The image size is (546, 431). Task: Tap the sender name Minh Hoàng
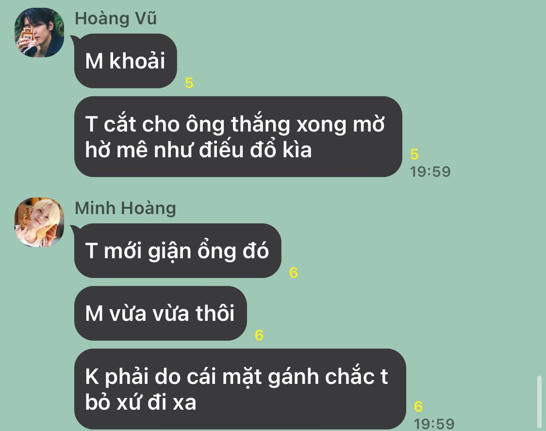pos(125,208)
